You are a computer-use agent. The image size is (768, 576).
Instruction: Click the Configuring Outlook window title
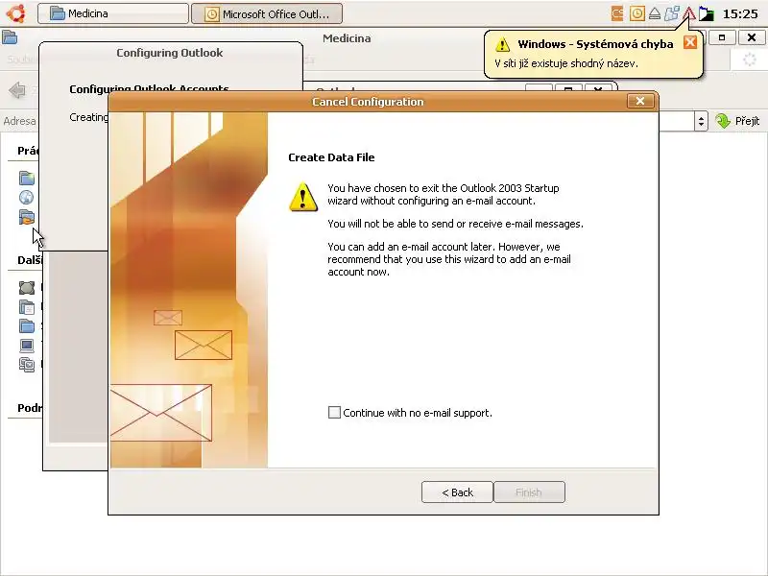(170, 53)
